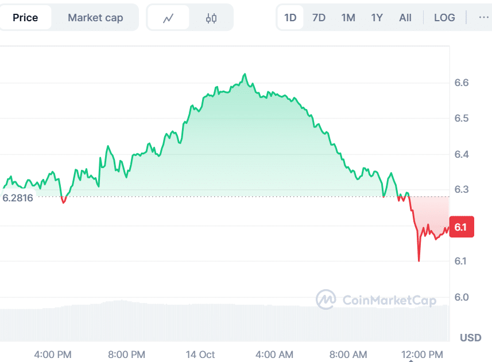Set time range to 1D
492x362 pixels.
coord(290,18)
